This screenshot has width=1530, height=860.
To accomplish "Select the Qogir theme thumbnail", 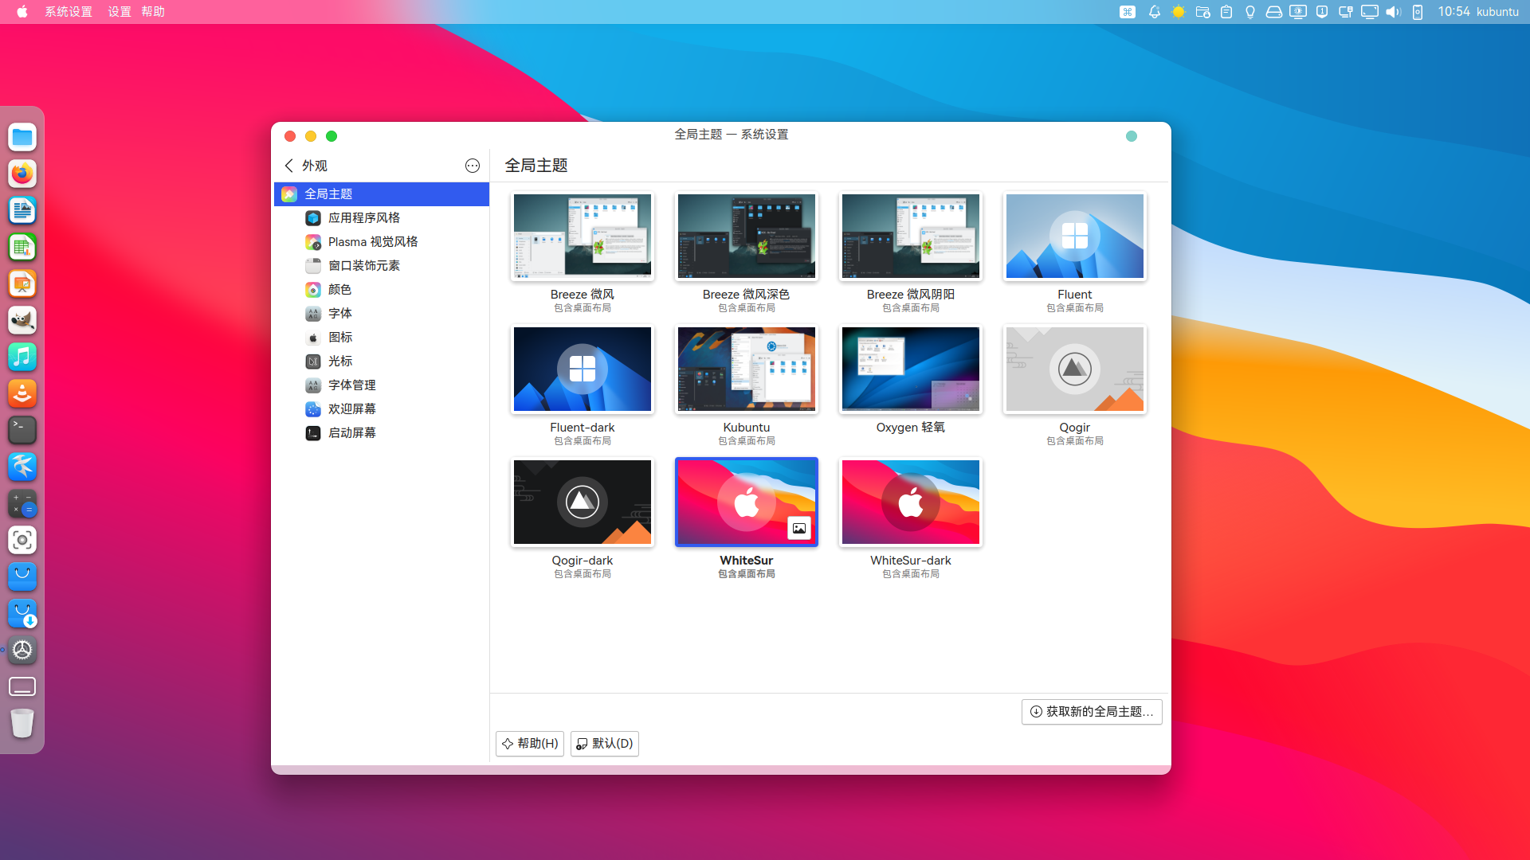I will [x=1075, y=369].
